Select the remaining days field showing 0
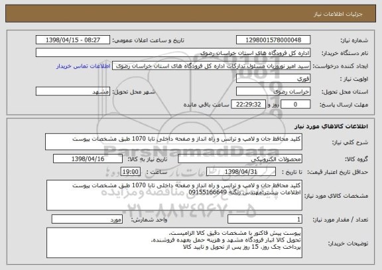The image size is (382, 270). click(296, 105)
